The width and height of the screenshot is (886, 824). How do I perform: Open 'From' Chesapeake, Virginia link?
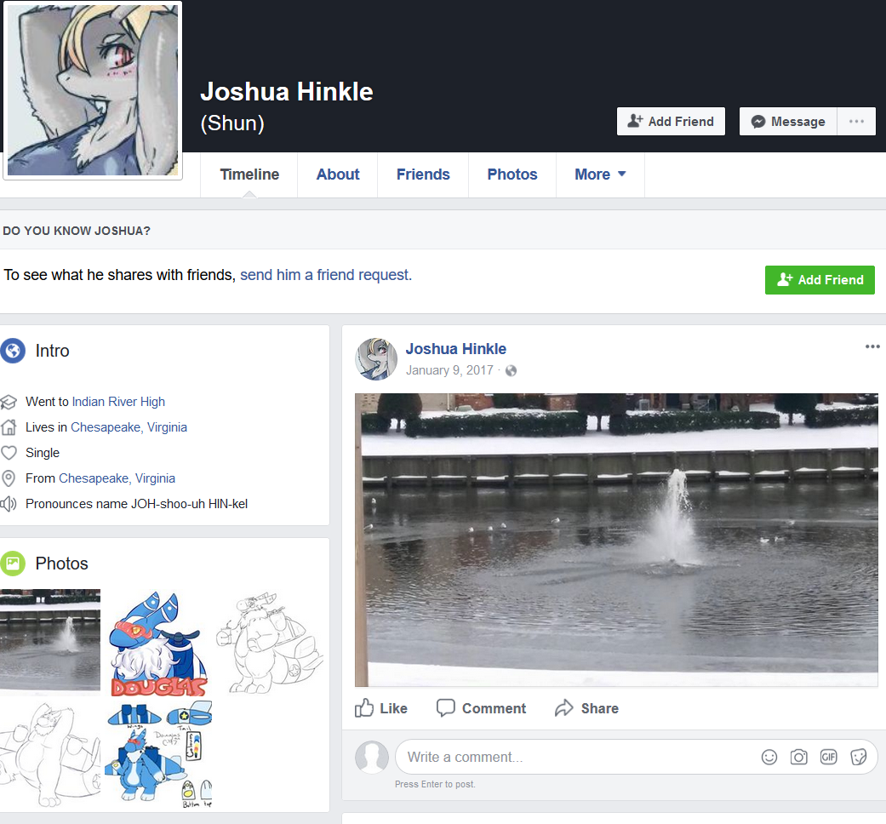pos(117,478)
